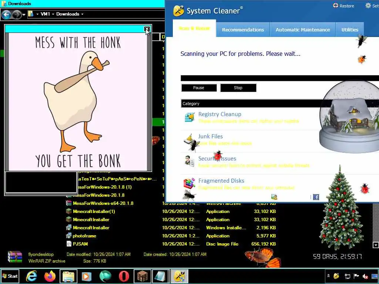Pause the System Cleaner scan
Image resolution: width=379 pixels, height=284 pixels.
(x=199, y=88)
